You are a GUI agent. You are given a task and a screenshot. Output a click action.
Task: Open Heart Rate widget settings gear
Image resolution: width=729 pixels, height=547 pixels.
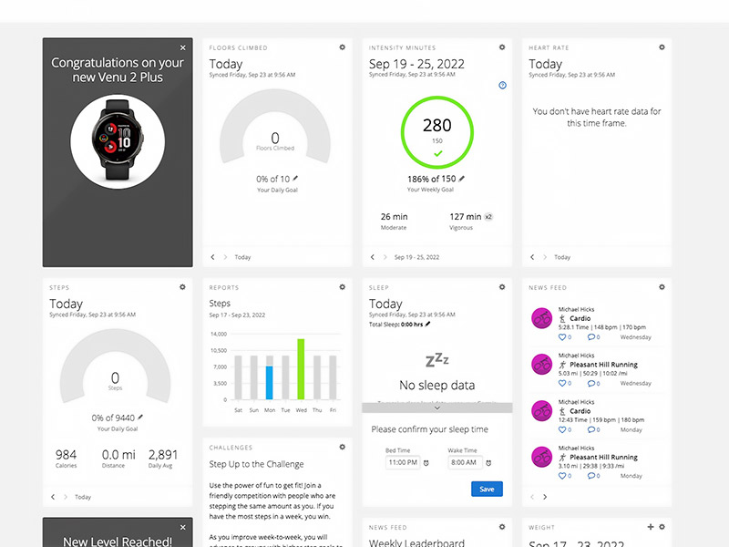click(662, 47)
